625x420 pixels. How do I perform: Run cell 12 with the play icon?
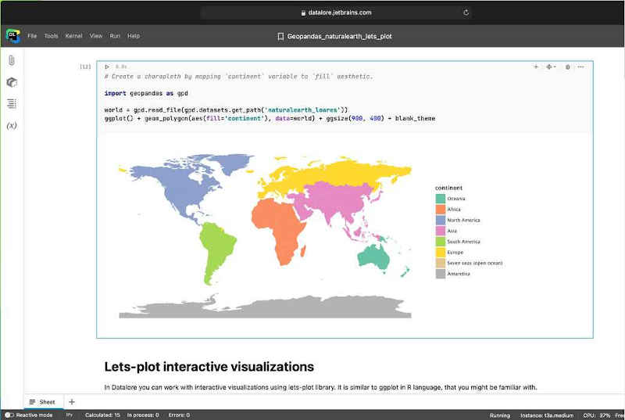point(107,67)
